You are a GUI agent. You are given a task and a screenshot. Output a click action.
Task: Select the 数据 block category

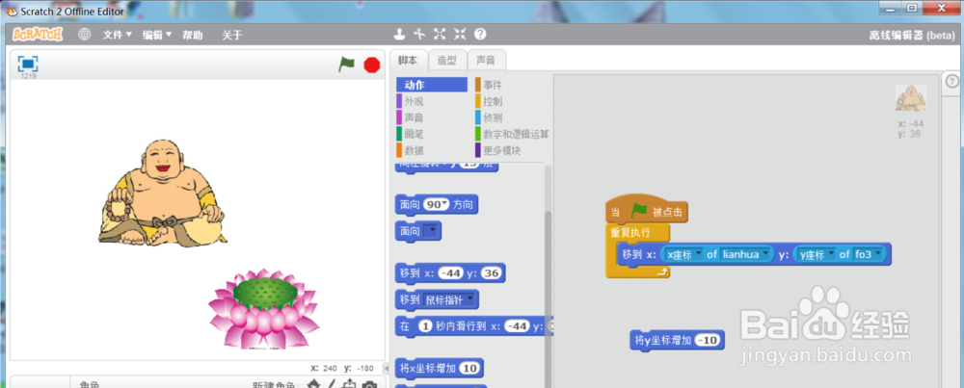coord(414,150)
